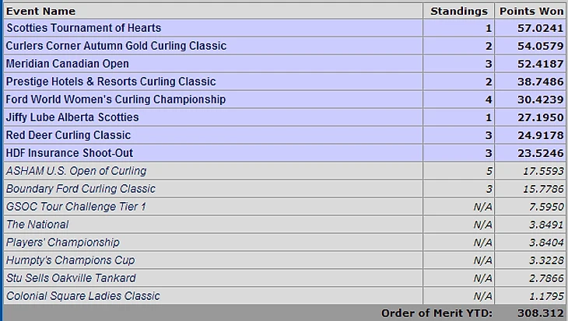Open Humpty's Champions Cup link

click(x=70, y=260)
